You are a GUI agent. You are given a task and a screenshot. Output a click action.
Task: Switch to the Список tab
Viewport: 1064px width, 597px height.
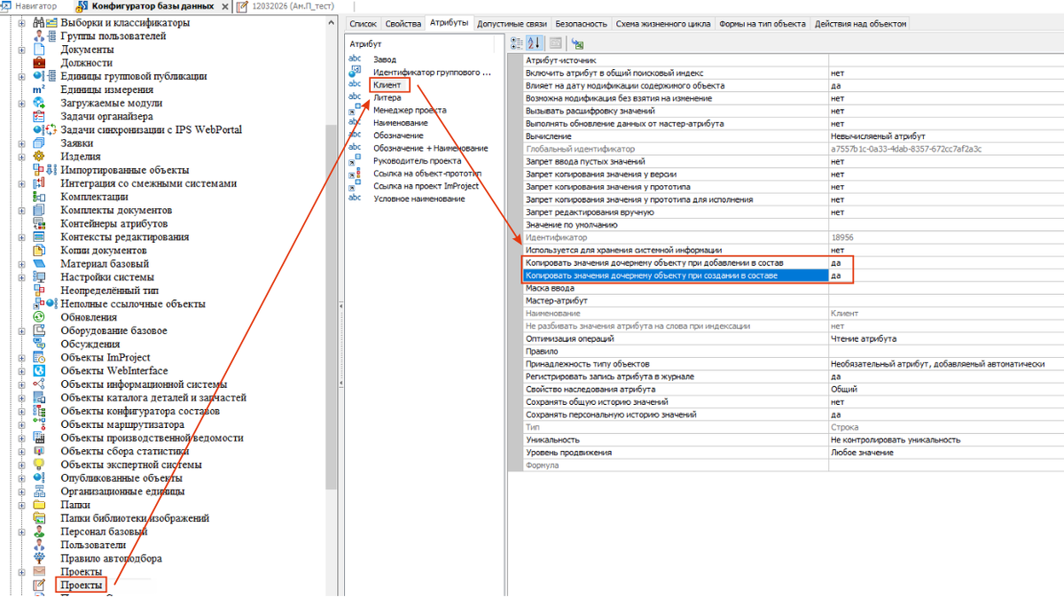pyautogui.click(x=364, y=24)
